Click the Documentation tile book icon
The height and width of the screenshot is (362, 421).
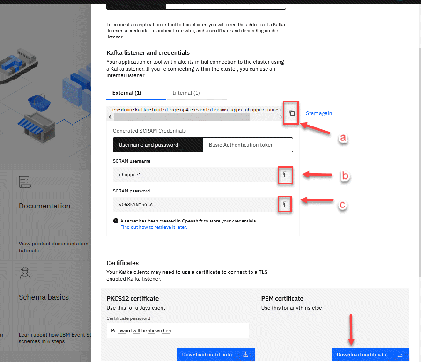24,182
